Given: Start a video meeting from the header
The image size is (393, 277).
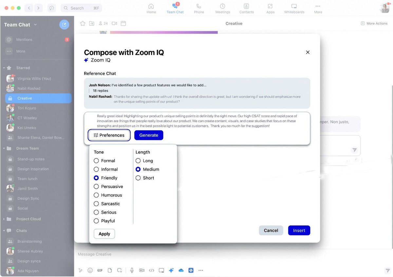Looking at the screenshot, I should click(x=114, y=23).
